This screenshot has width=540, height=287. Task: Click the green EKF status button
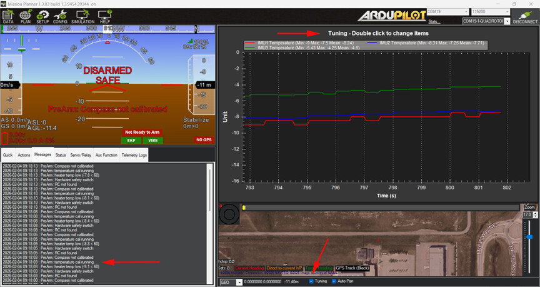[x=131, y=140]
